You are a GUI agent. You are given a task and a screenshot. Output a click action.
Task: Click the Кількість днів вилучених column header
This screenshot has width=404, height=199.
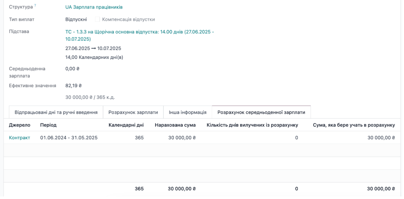[x=252, y=125]
